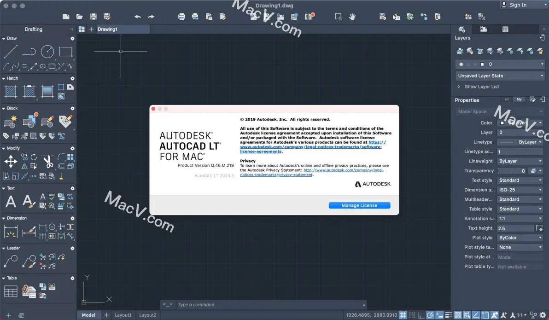Add a new drawing tab
This screenshot has width=549, height=320.
pyautogui.click(x=91, y=29)
